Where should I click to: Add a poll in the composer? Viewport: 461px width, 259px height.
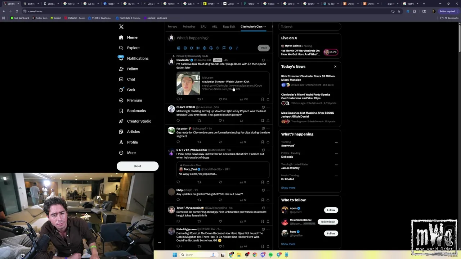pos(198,48)
